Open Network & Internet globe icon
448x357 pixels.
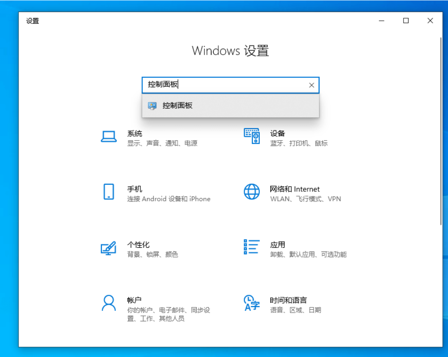tap(252, 191)
